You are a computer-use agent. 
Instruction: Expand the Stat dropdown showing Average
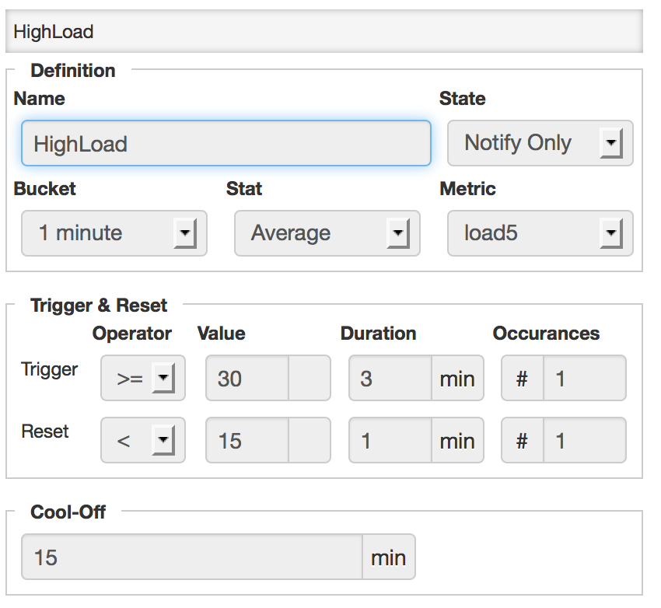327,233
